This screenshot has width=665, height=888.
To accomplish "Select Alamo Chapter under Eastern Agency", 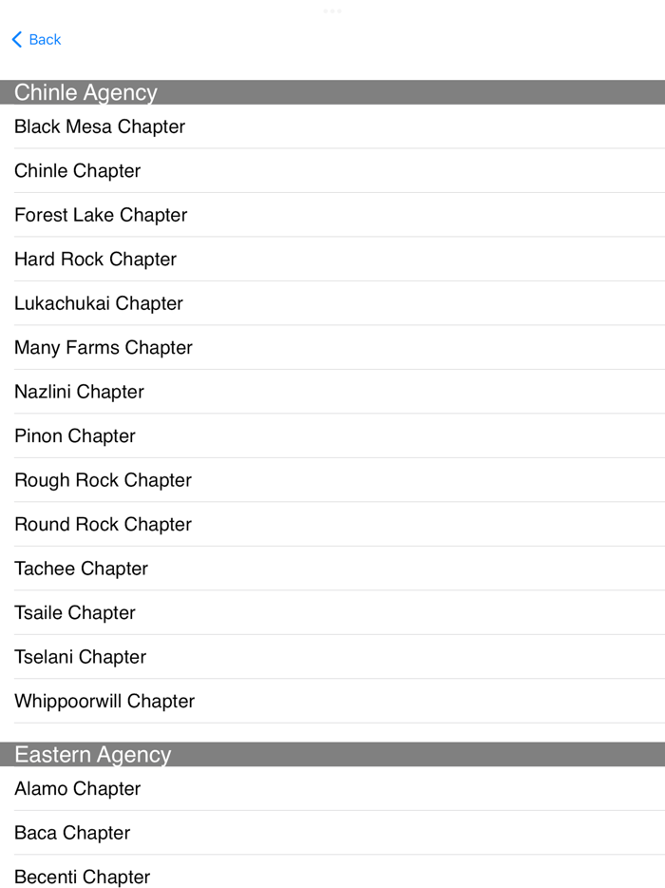I will 77,788.
